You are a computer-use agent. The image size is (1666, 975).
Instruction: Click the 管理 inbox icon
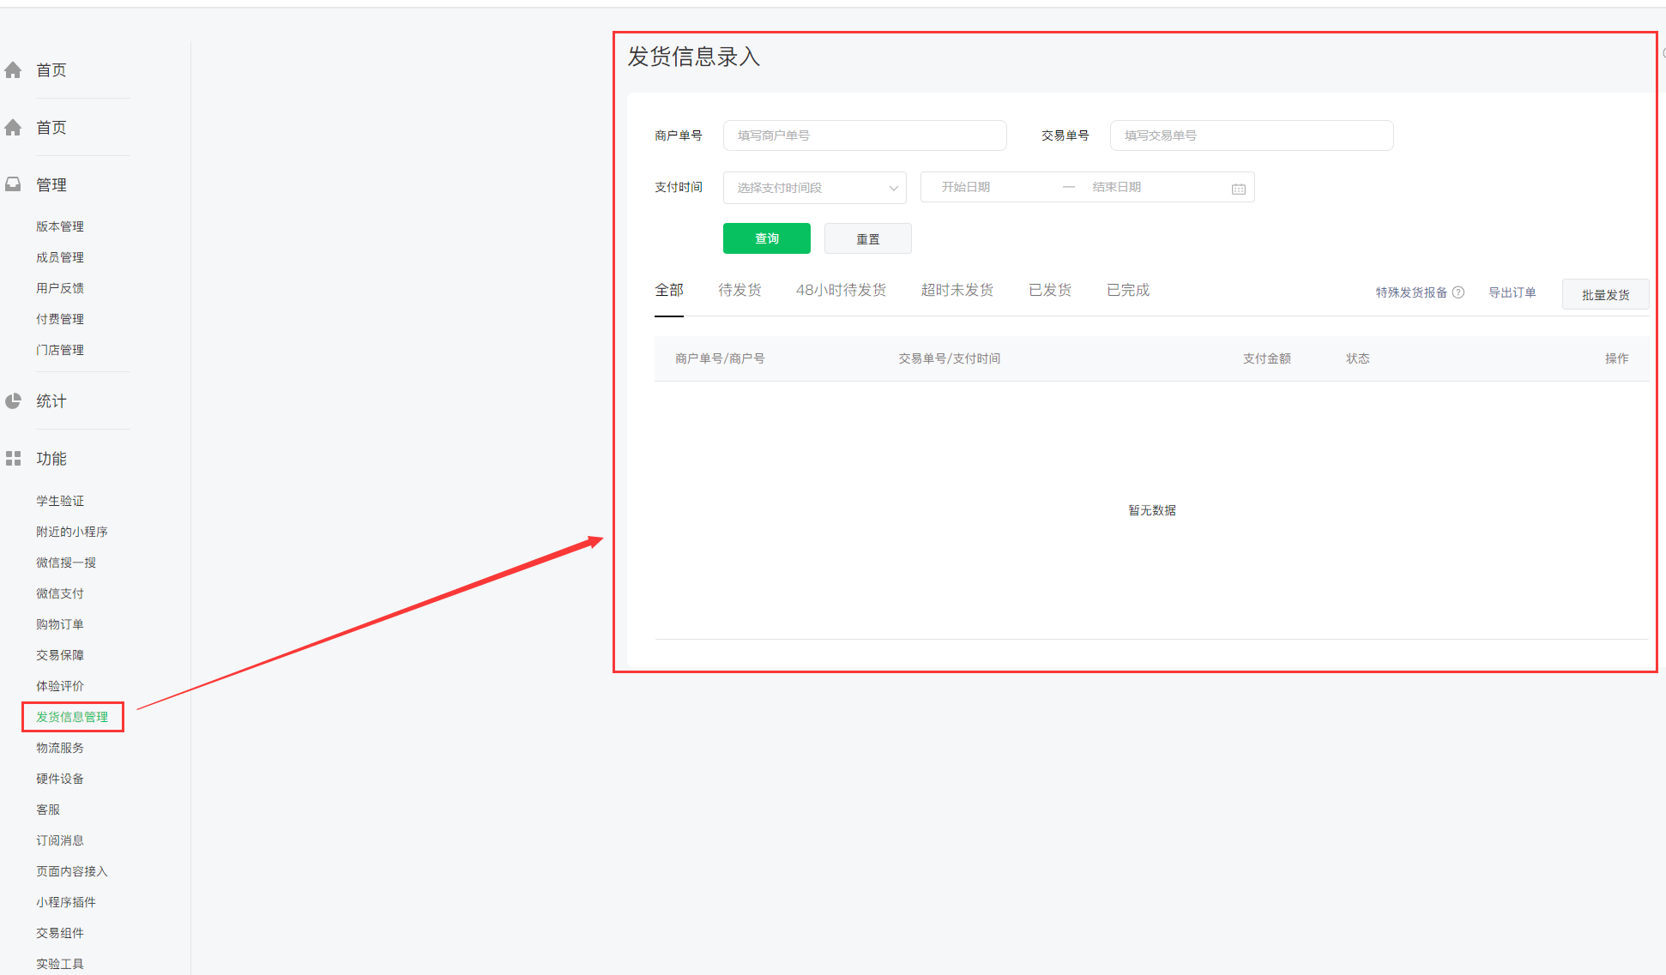point(13,184)
